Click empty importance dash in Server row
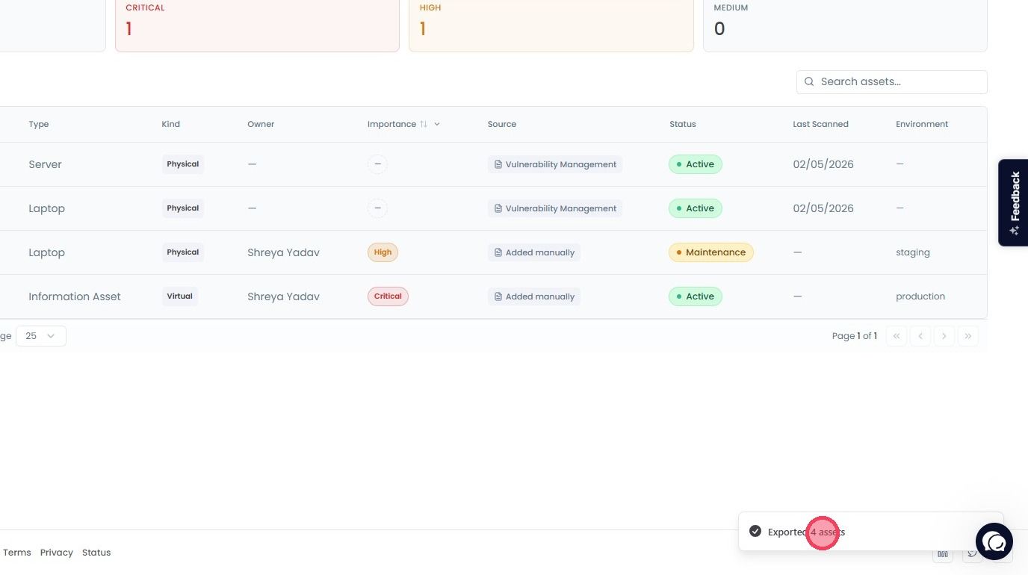 point(377,164)
